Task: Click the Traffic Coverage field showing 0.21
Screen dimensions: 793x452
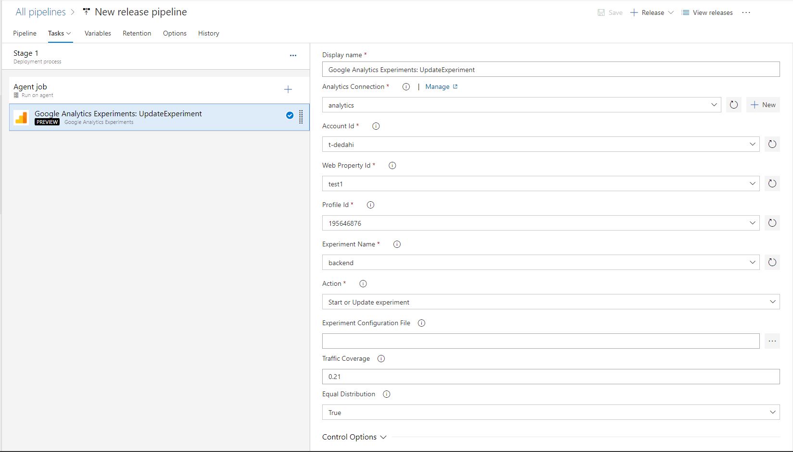Action: click(x=551, y=377)
